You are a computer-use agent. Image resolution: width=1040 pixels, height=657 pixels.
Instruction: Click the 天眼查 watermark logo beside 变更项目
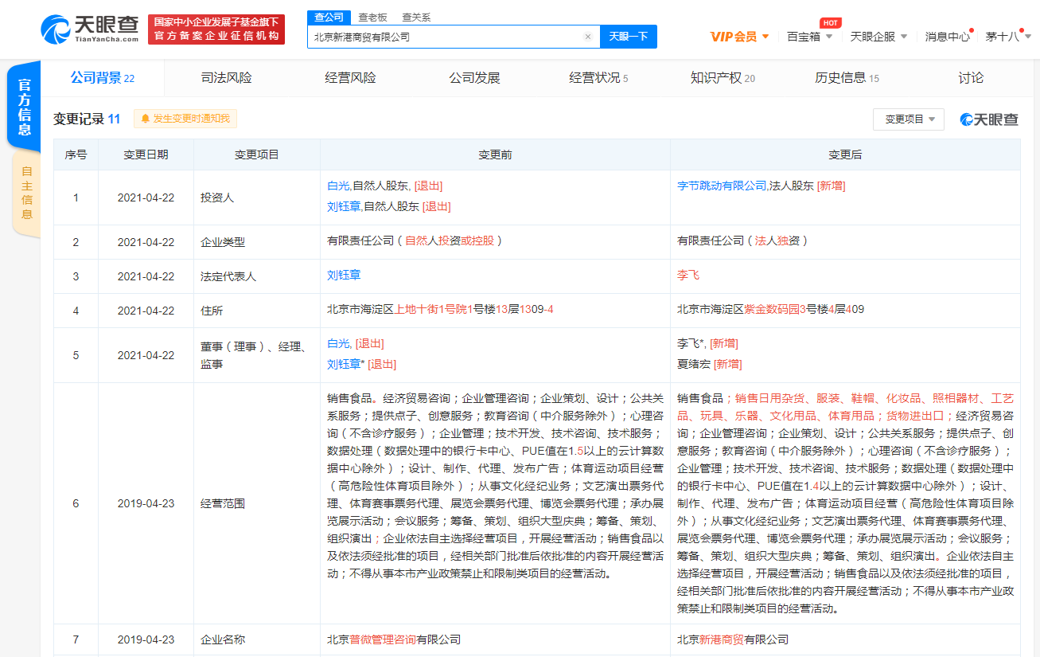(988, 119)
